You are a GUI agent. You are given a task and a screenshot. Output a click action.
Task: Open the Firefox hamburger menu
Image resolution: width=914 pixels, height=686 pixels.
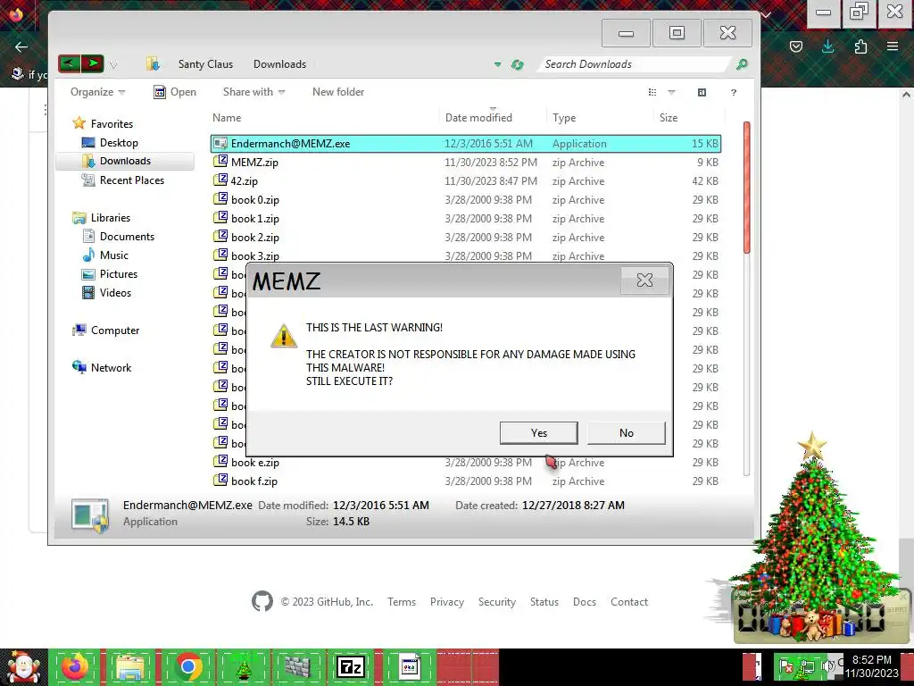pos(893,46)
